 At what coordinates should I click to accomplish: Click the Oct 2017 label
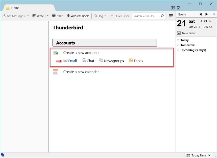pyautogui.click(x=194, y=27)
